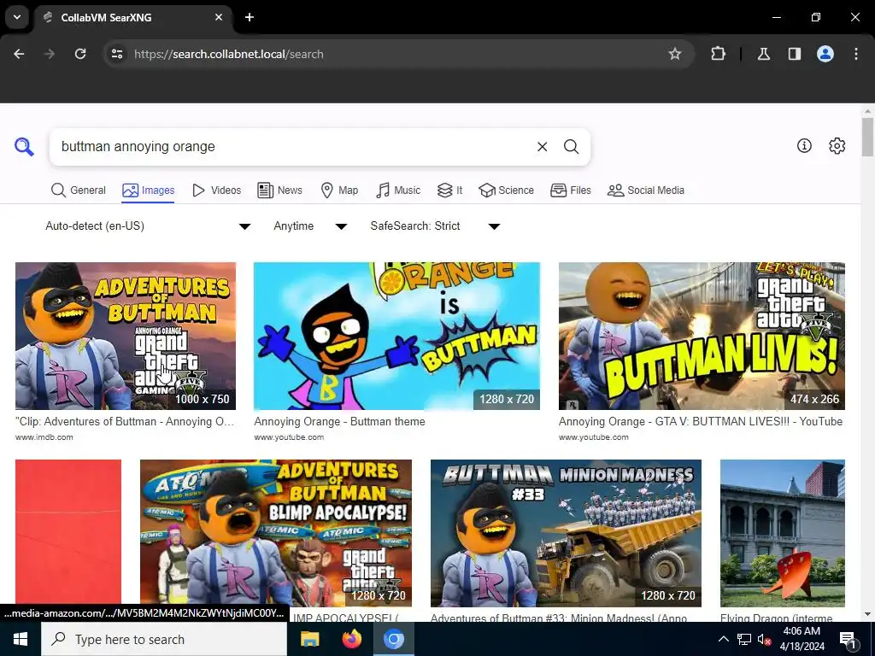
Task: Switch to the Files tab
Action: [570, 190]
